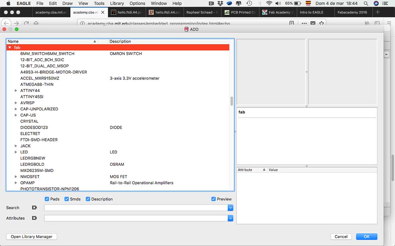This screenshot has width=395, height=246.
Task: Click the volume icon in menu bar
Action: [278, 3]
